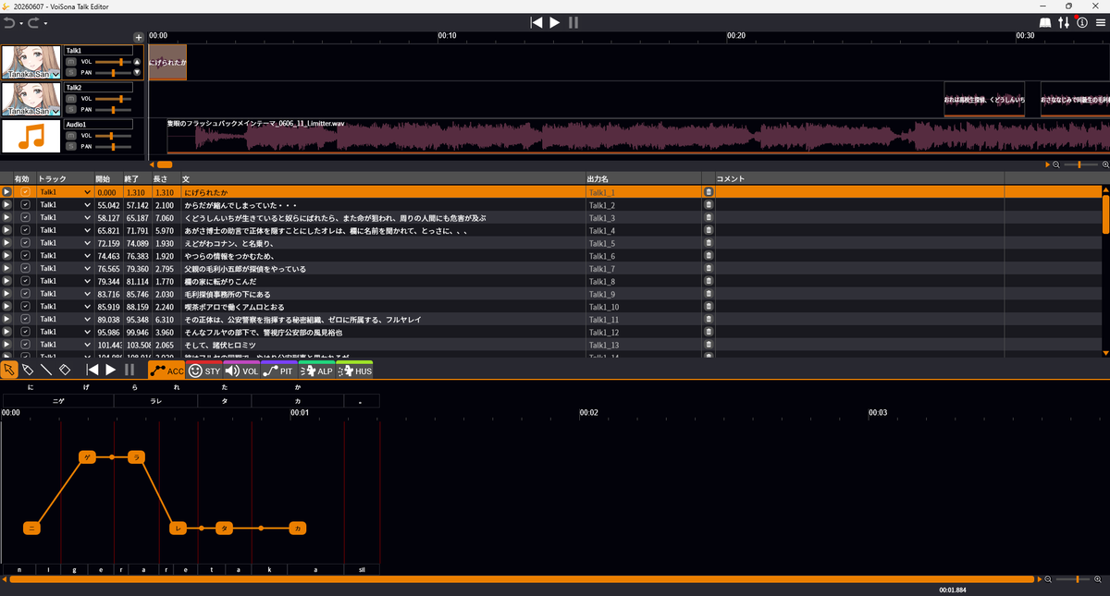Uncheck the enabled checkbox for Talk1_2 row

[26, 205]
